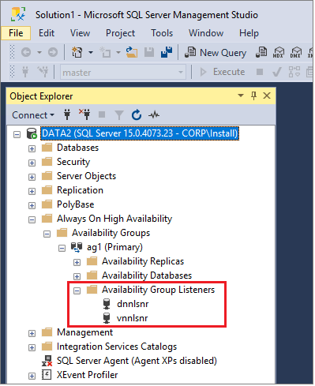The image size is (315, 386).
Task: Open the Window menu
Action: 206,33
